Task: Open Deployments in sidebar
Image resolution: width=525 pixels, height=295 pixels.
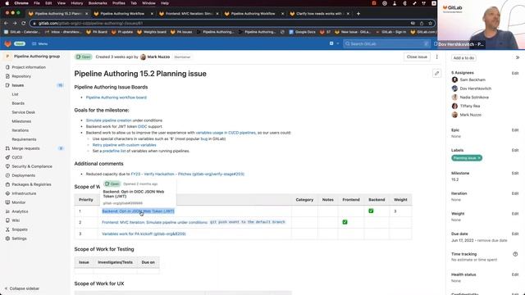Action: (x=24, y=175)
